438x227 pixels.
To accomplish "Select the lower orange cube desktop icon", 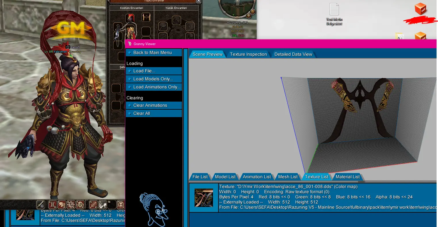I will [x=420, y=36].
